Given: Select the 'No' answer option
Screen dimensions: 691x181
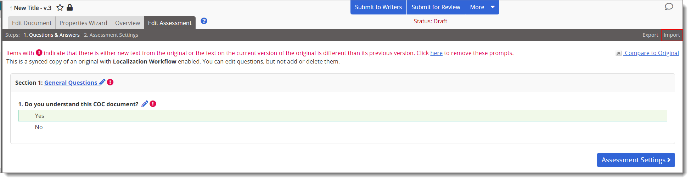Looking at the screenshot, I should (39, 127).
